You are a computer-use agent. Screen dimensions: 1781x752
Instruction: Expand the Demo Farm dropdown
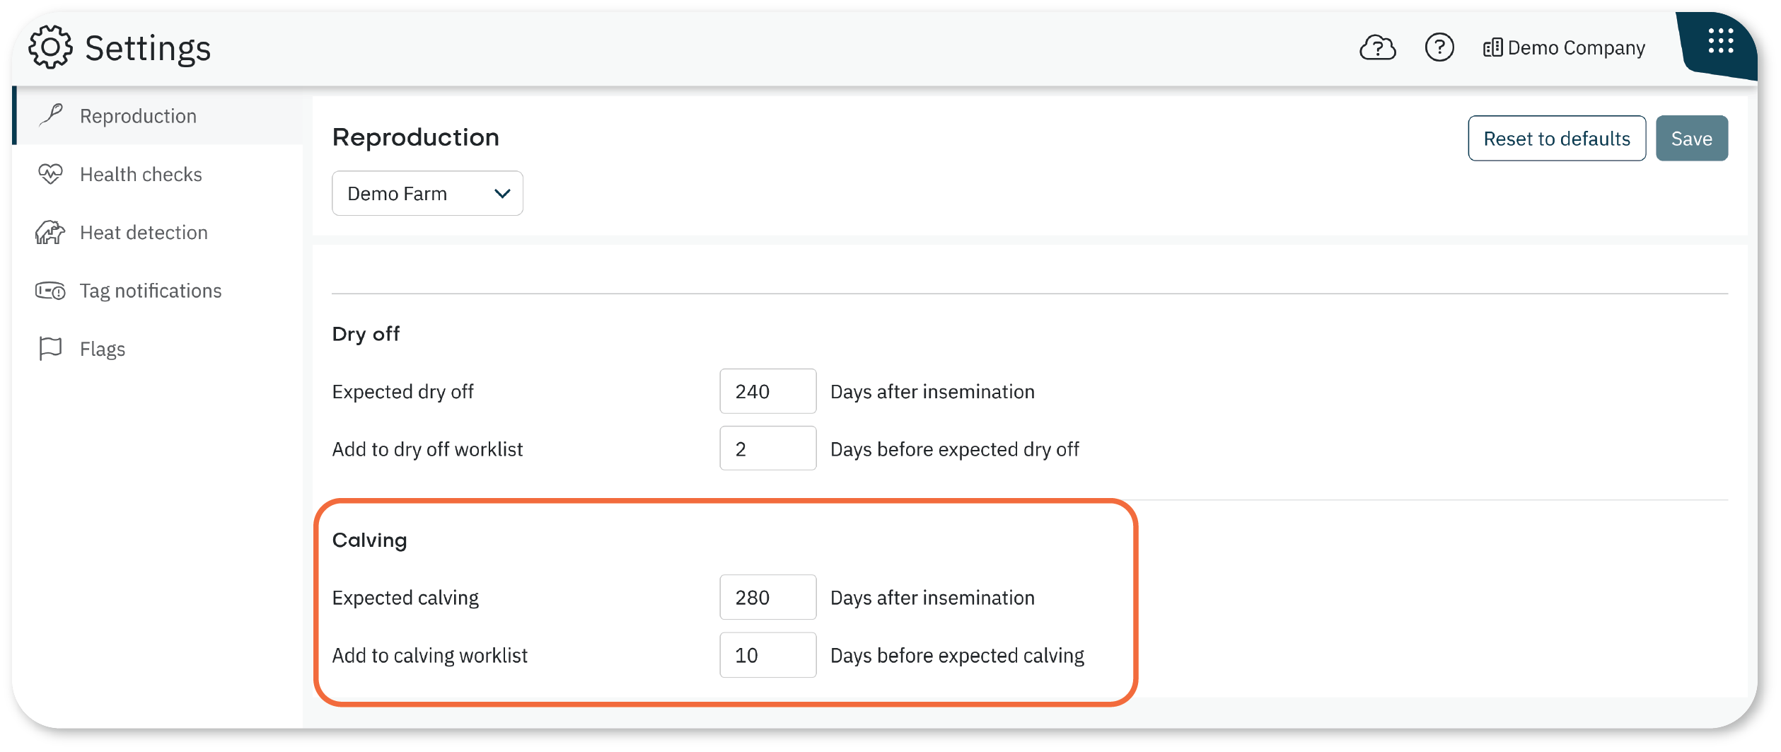point(427,193)
